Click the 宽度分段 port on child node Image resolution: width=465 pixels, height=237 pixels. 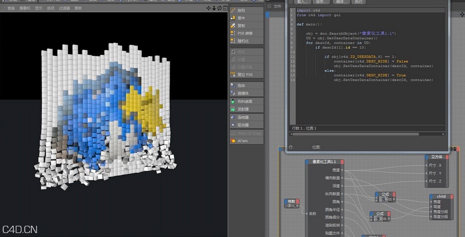pos(431,212)
